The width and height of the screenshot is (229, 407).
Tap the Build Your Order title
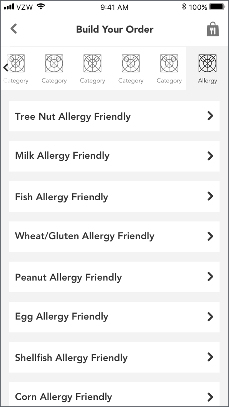point(114,29)
